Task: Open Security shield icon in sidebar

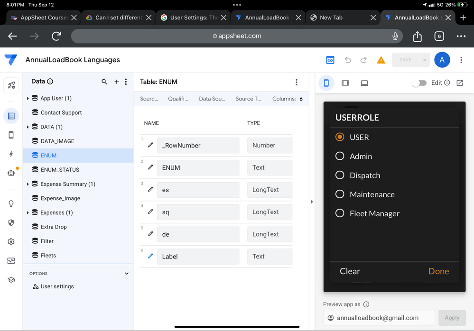Action: [x=11, y=222]
